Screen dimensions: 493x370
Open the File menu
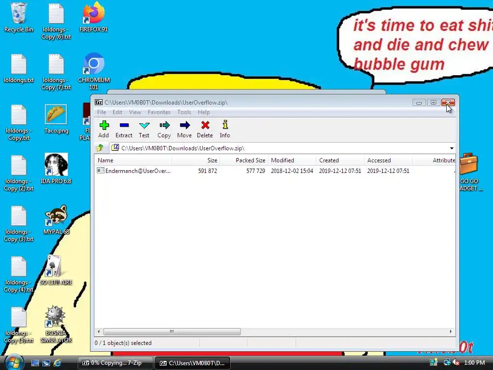point(102,112)
